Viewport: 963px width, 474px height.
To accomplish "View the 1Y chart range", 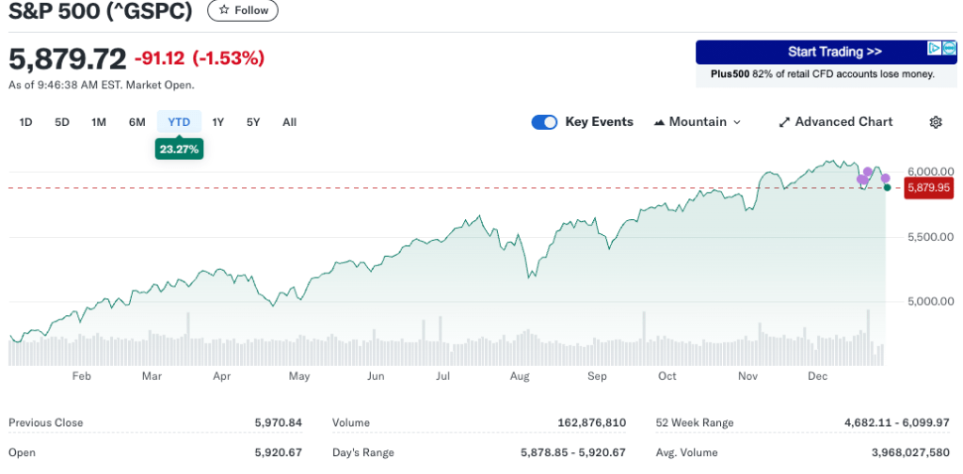I will tap(218, 122).
